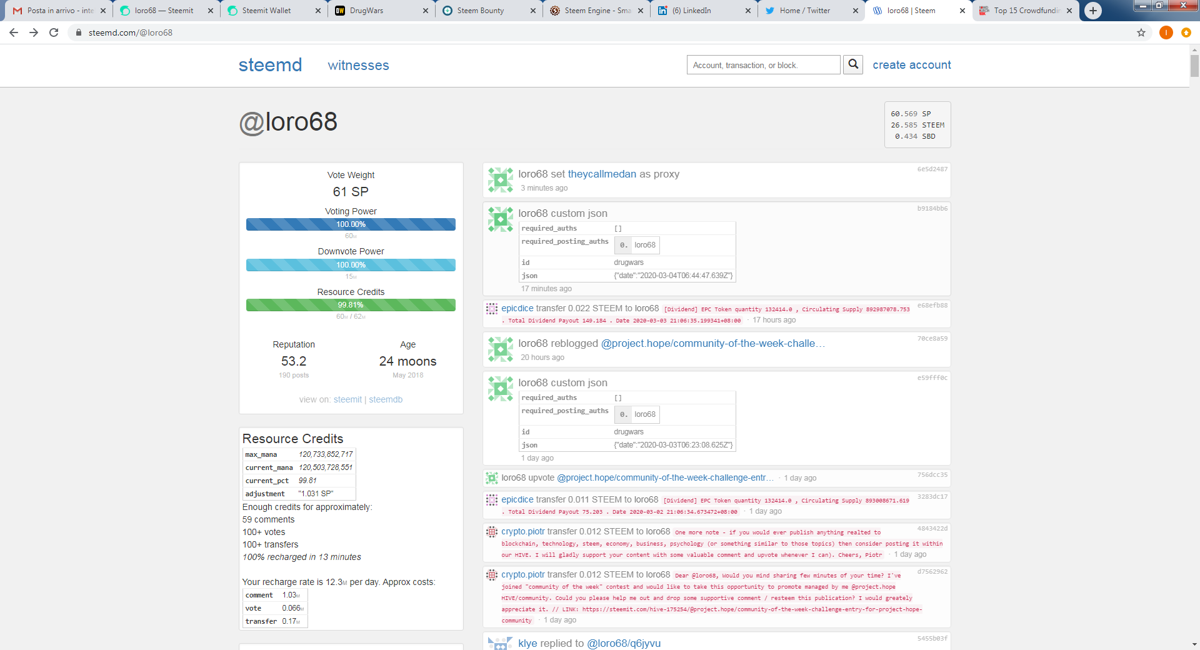
Task: Click the address bar URL steemd.com/@loro68
Action: point(131,32)
